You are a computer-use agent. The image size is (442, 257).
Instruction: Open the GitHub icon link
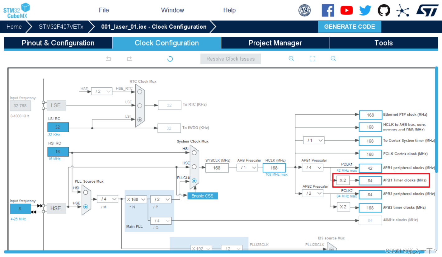click(x=384, y=10)
